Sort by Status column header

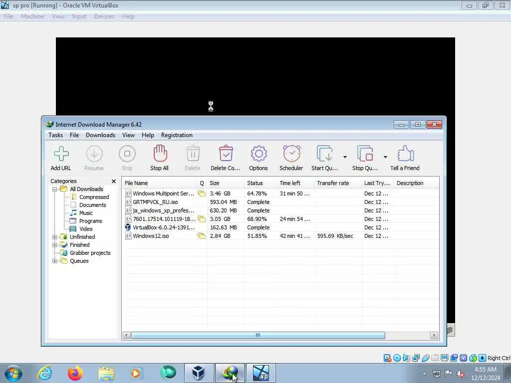[x=260, y=183]
